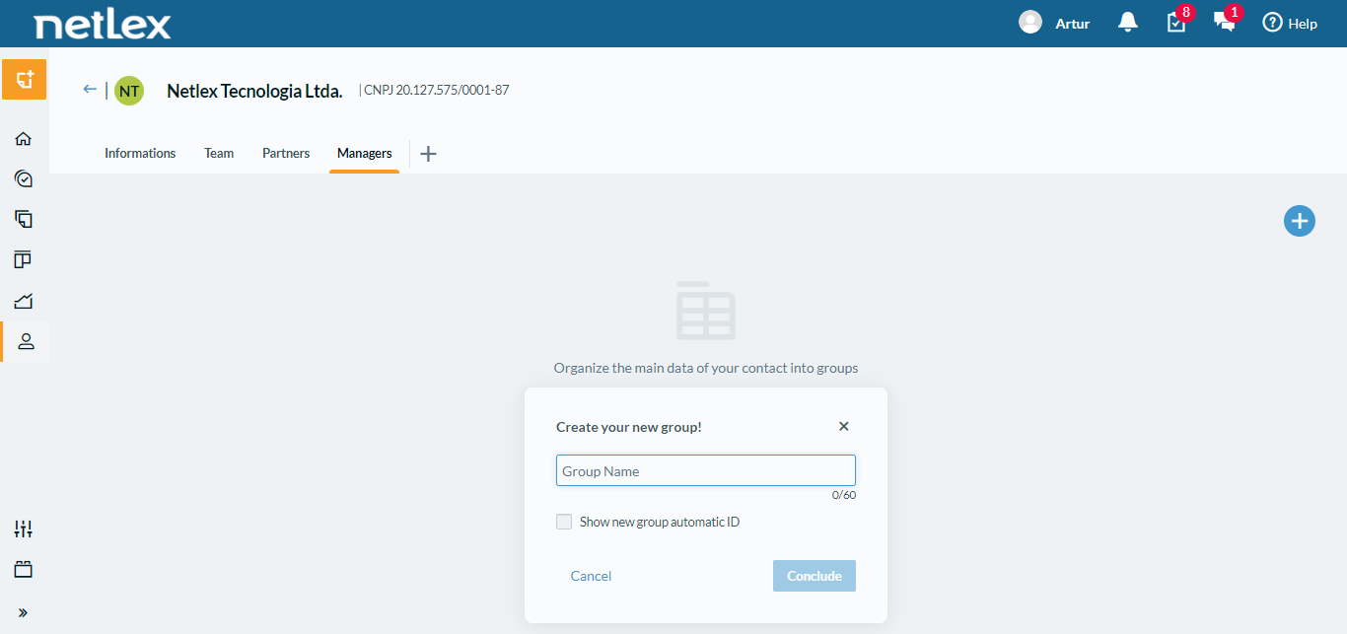The image size is (1347, 634).
Task: Add a new tab with plus icon
Action: click(x=428, y=154)
